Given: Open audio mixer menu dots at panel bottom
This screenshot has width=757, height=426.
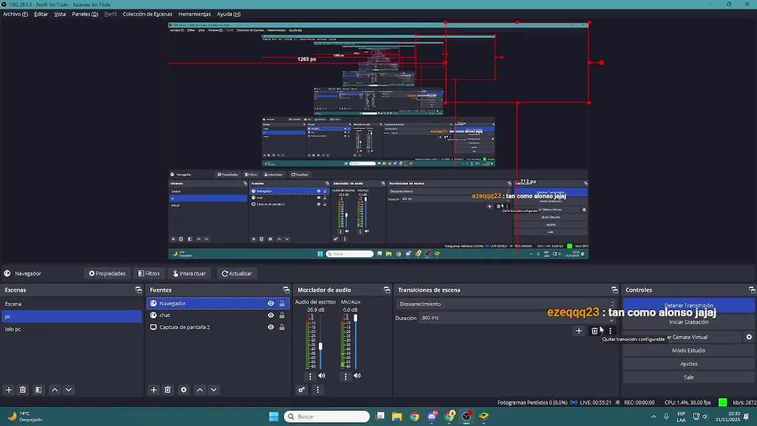Looking at the screenshot, I should tap(318, 390).
